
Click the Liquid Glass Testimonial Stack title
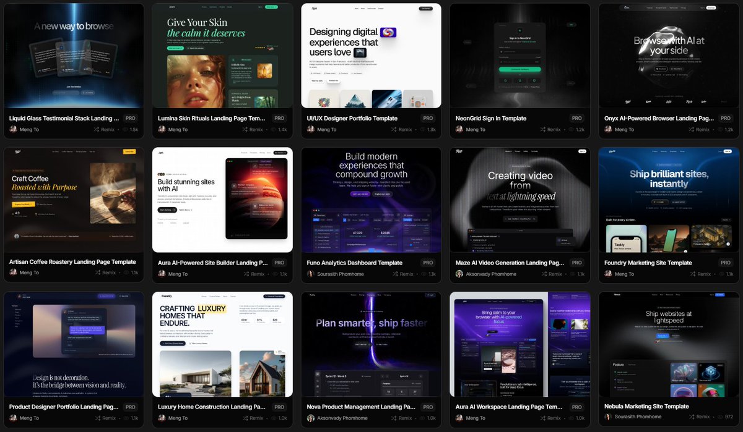coord(64,118)
